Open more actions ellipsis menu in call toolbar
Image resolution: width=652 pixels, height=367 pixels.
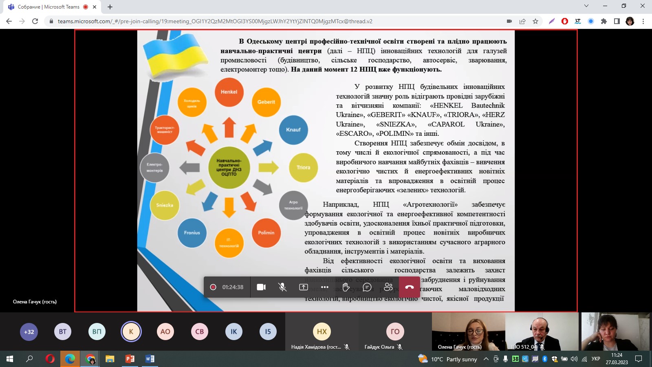click(325, 287)
